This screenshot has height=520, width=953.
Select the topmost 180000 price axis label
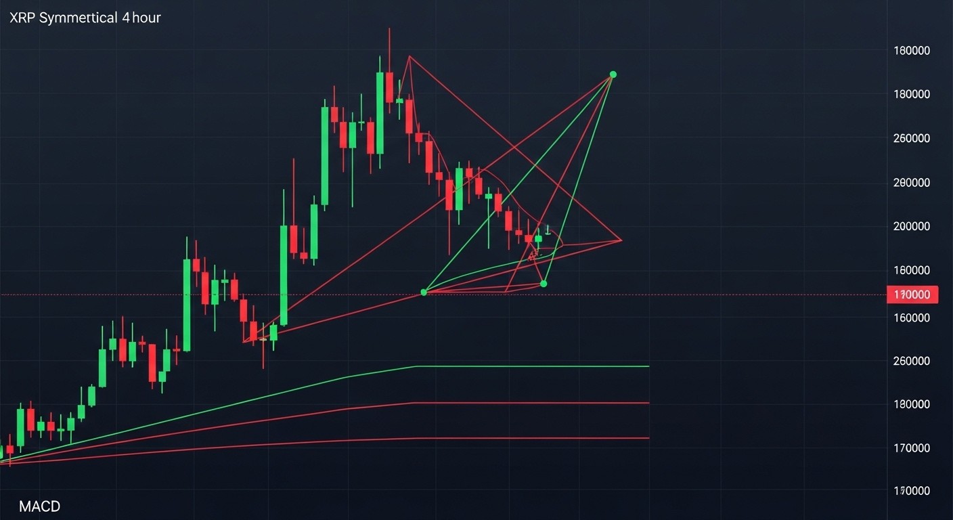click(911, 51)
